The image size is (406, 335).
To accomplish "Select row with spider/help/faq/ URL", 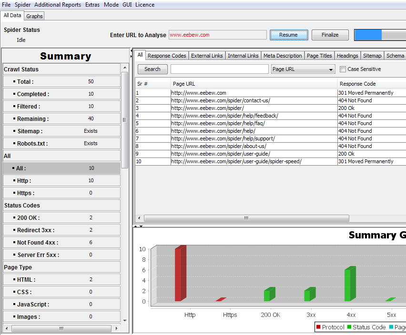I will (271, 123).
